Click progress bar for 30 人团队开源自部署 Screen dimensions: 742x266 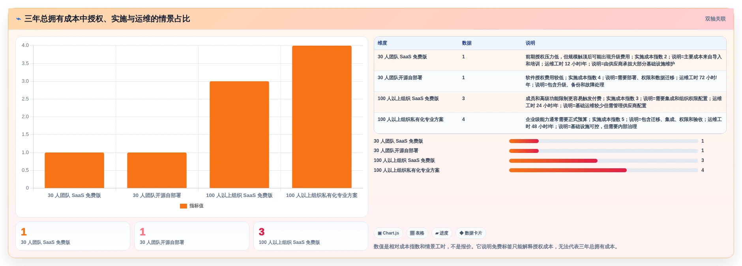pos(603,151)
